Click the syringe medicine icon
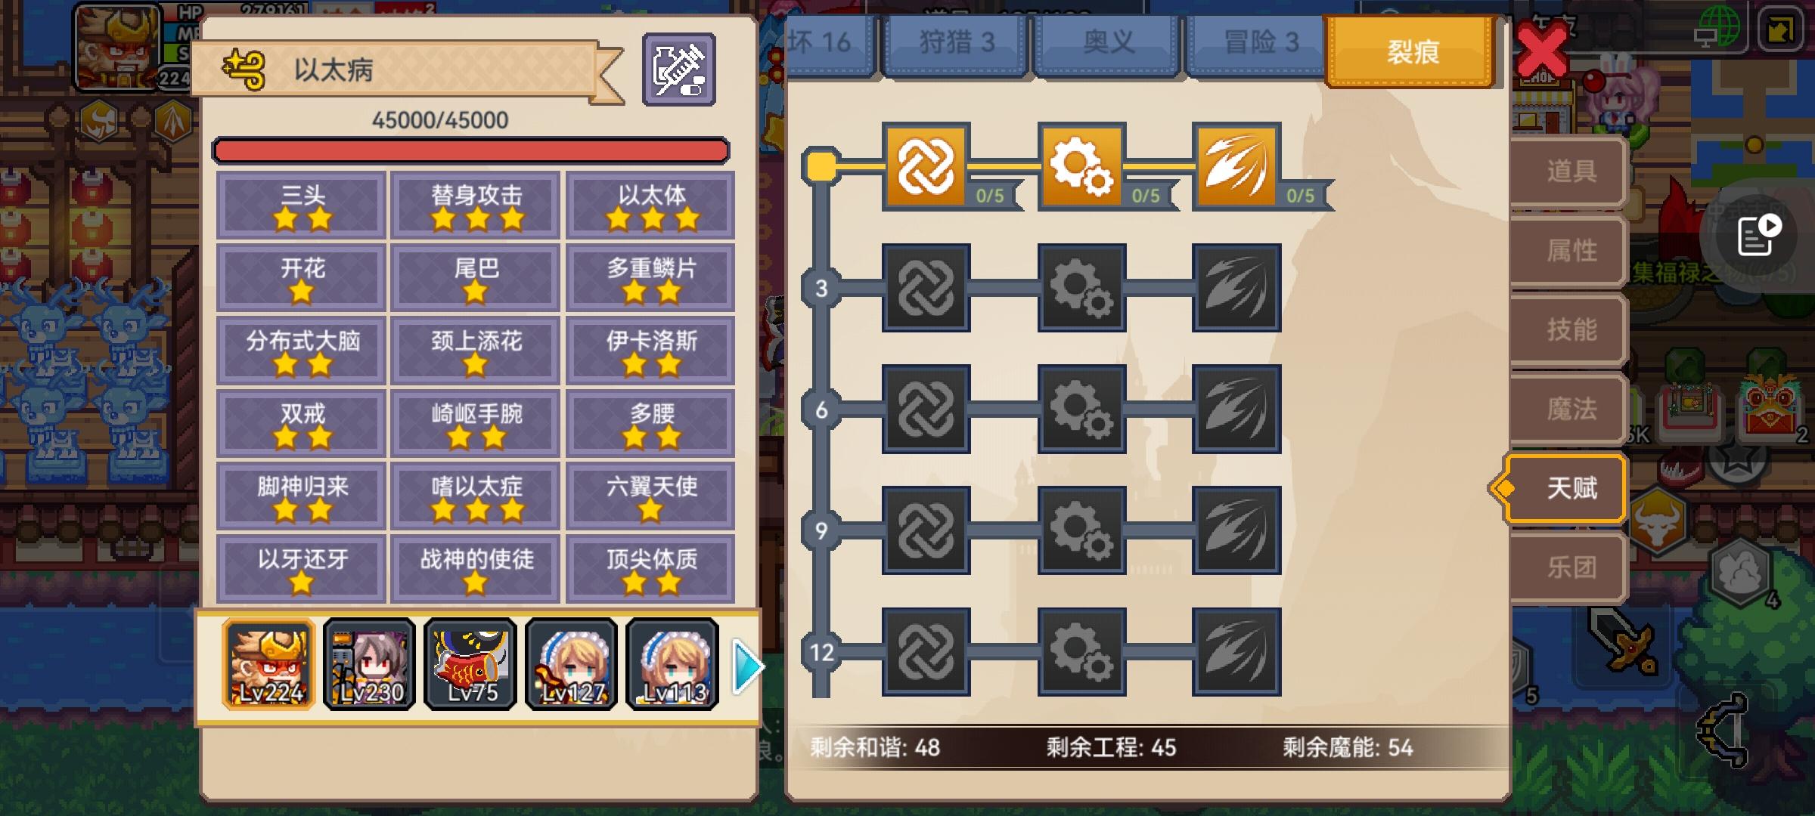The height and width of the screenshot is (816, 1815). click(x=678, y=70)
